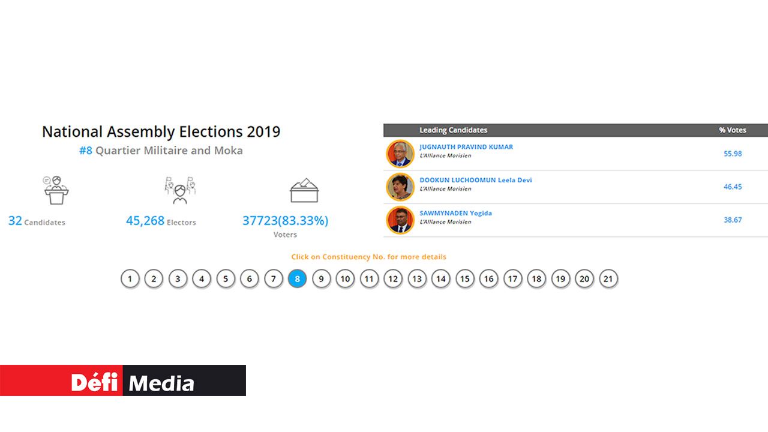The height and width of the screenshot is (432, 768).
Task: Open SAWMYNADEN Yogida candidate link
Action: pos(455,213)
